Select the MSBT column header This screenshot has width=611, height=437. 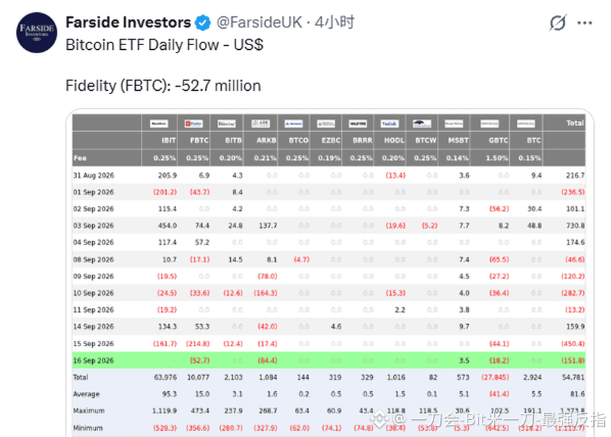click(x=458, y=141)
